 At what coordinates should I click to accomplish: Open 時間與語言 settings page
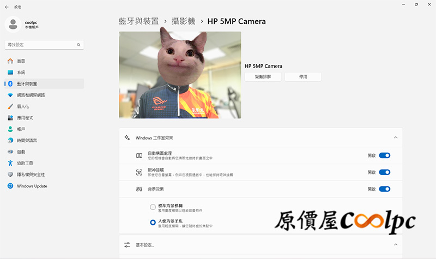pos(44,141)
